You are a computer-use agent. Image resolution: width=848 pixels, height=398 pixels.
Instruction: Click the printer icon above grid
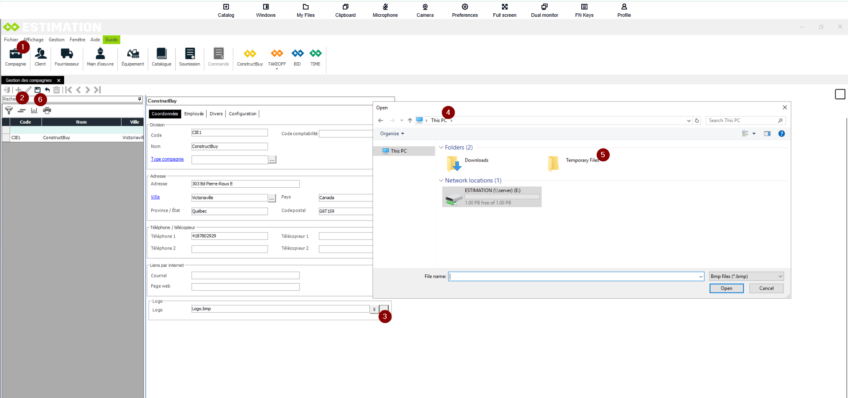click(x=47, y=110)
